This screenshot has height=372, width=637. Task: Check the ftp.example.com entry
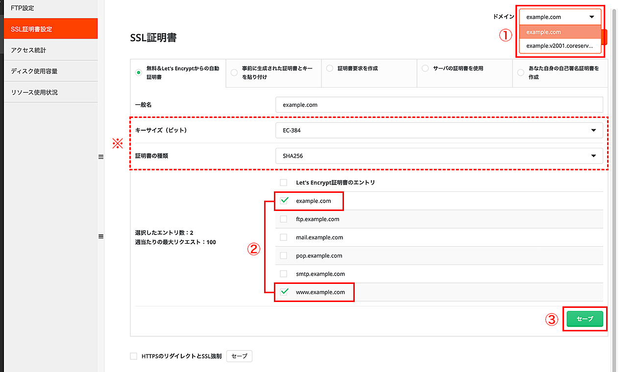(x=283, y=219)
